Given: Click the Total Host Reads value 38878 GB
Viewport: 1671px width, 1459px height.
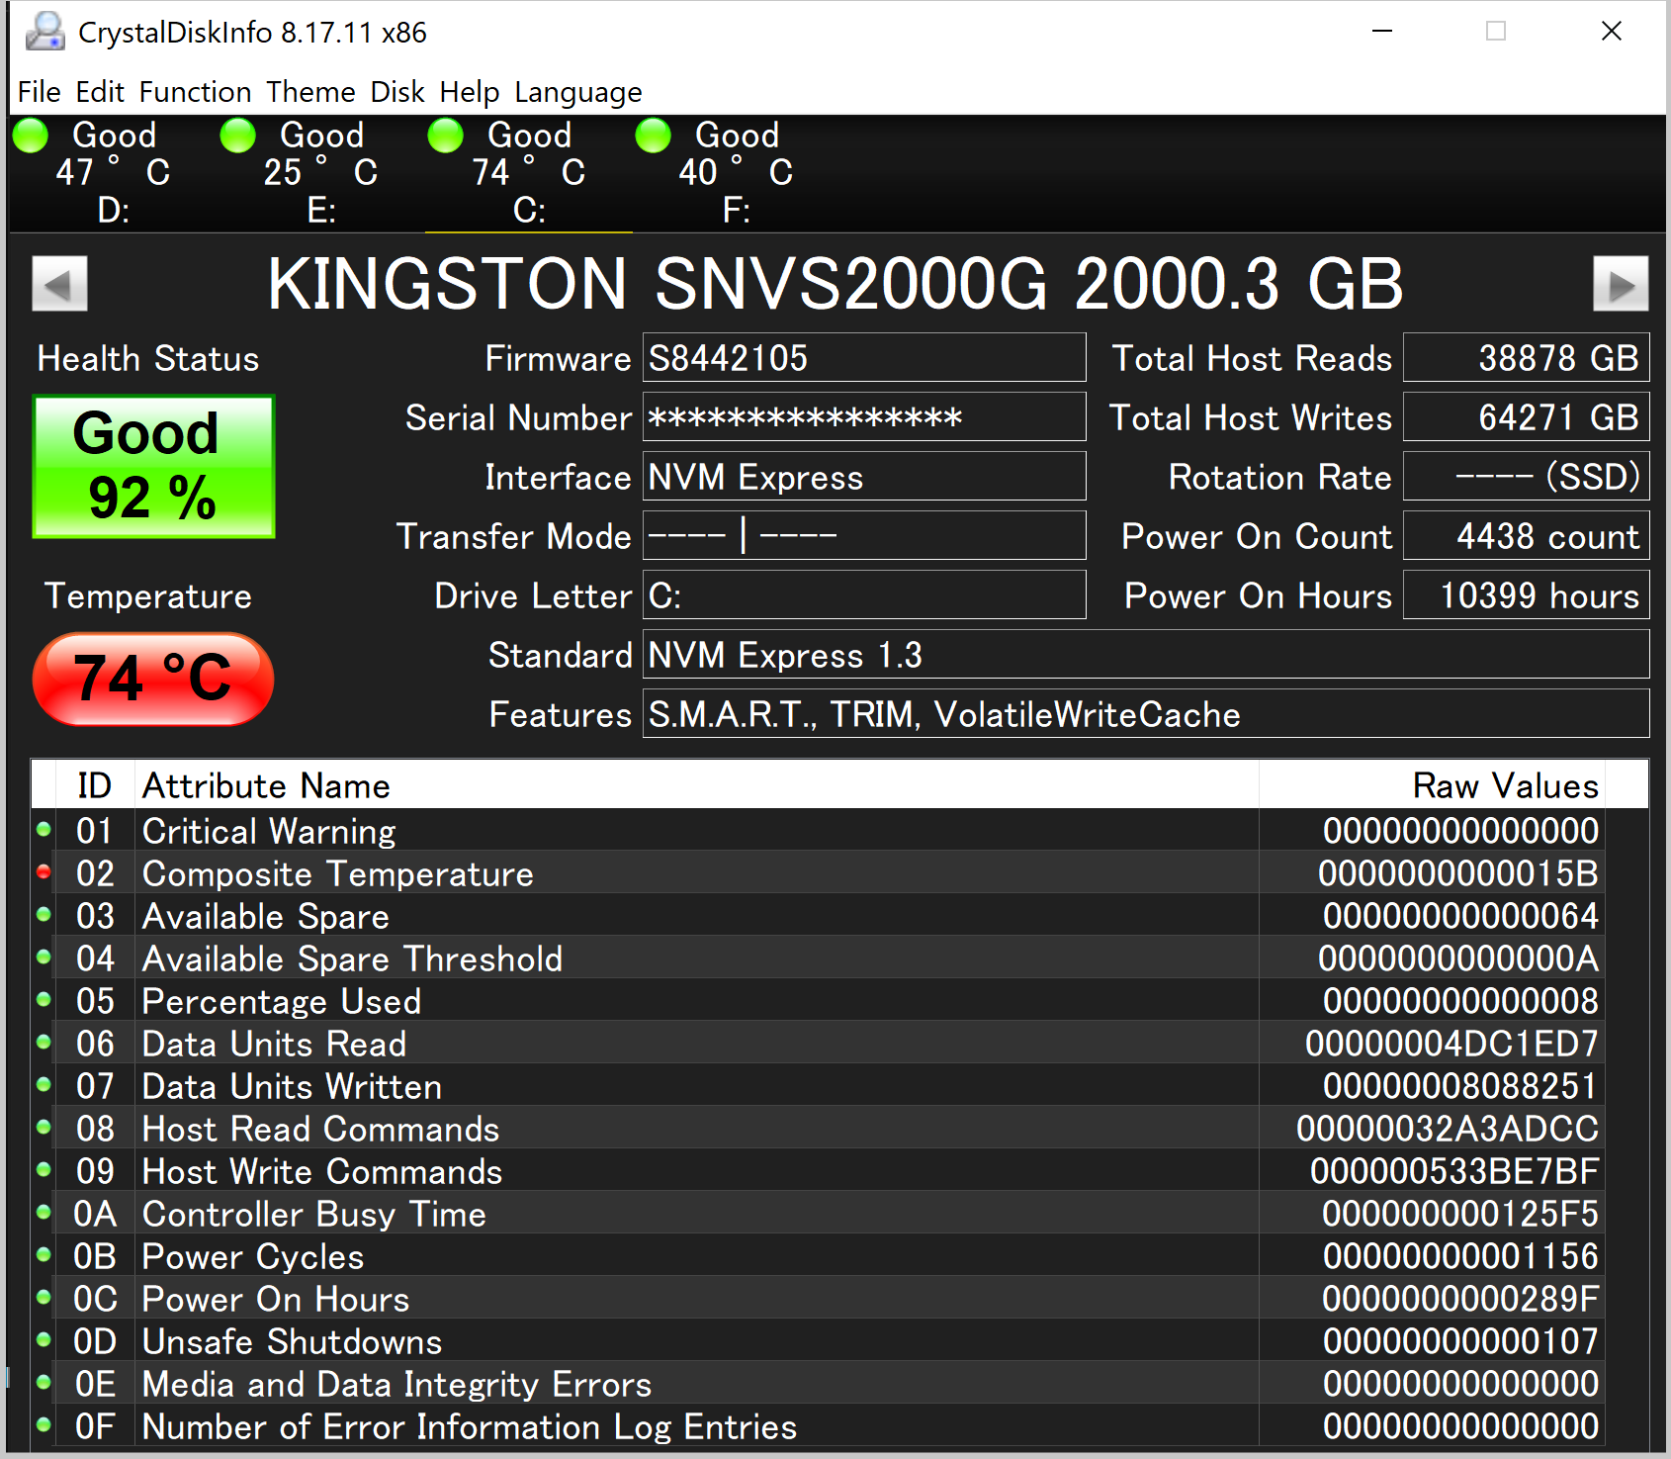Looking at the screenshot, I should (x=1527, y=358).
